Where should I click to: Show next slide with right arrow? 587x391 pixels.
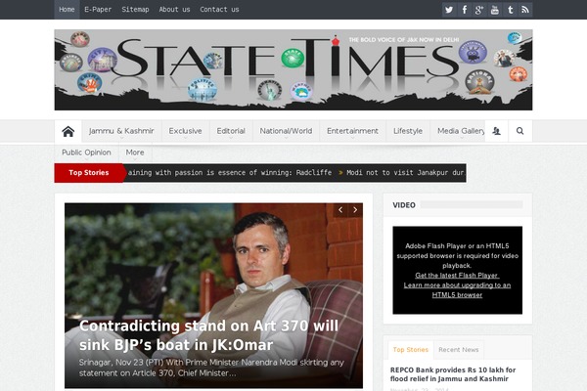[355, 210]
